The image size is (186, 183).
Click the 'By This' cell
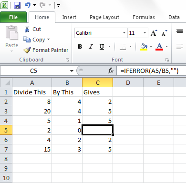(67, 92)
